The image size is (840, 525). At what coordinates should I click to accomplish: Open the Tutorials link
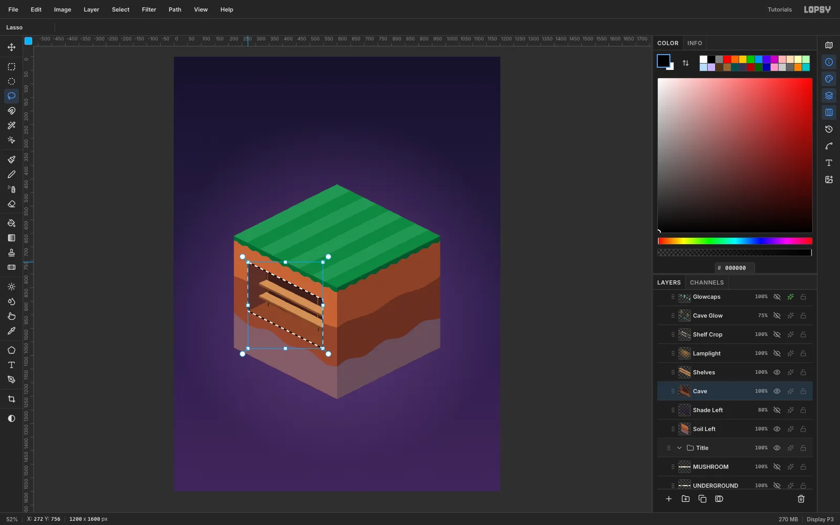(780, 9)
